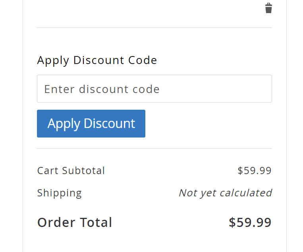Click the word Discount in the blue button
Screen dimensions: 303x252
109,123
